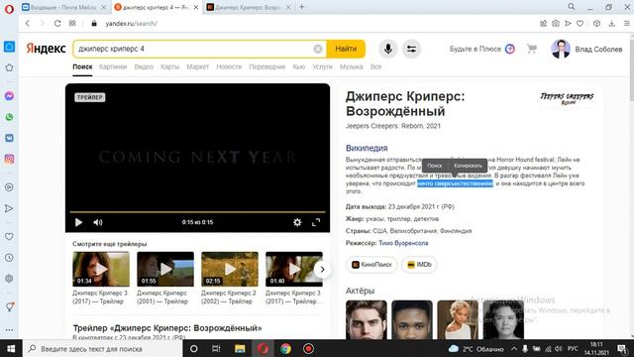Open director Тимо Вуоренсола link

[403, 243]
